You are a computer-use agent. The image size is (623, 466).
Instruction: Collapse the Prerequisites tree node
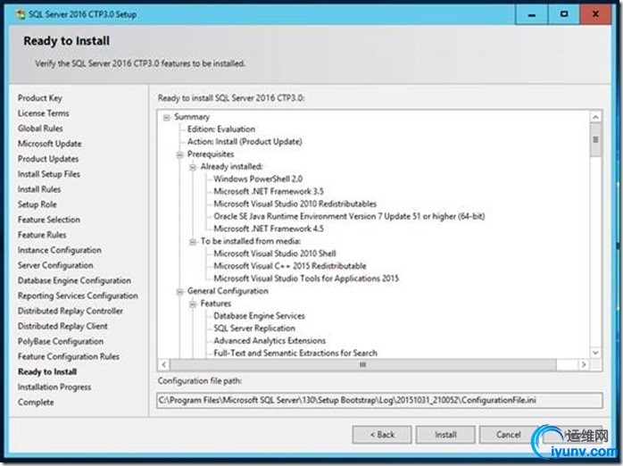pyautogui.click(x=179, y=154)
